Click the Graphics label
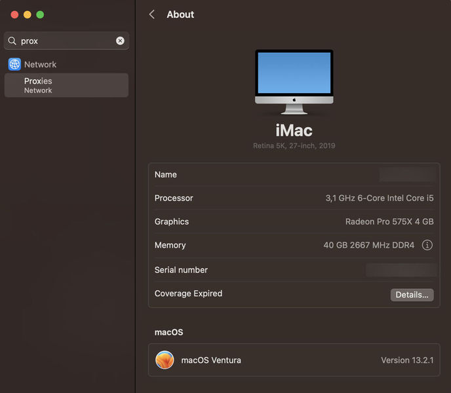The image size is (451, 393). [x=172, y=221]
